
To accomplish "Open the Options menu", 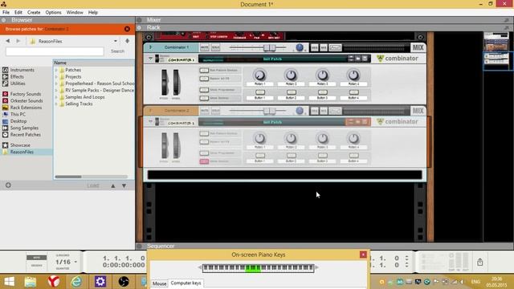I will [x=53, y=13].
